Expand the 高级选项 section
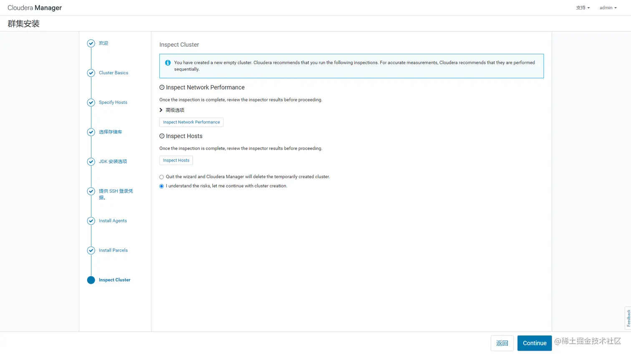The image size is (631, 355). 172,110
